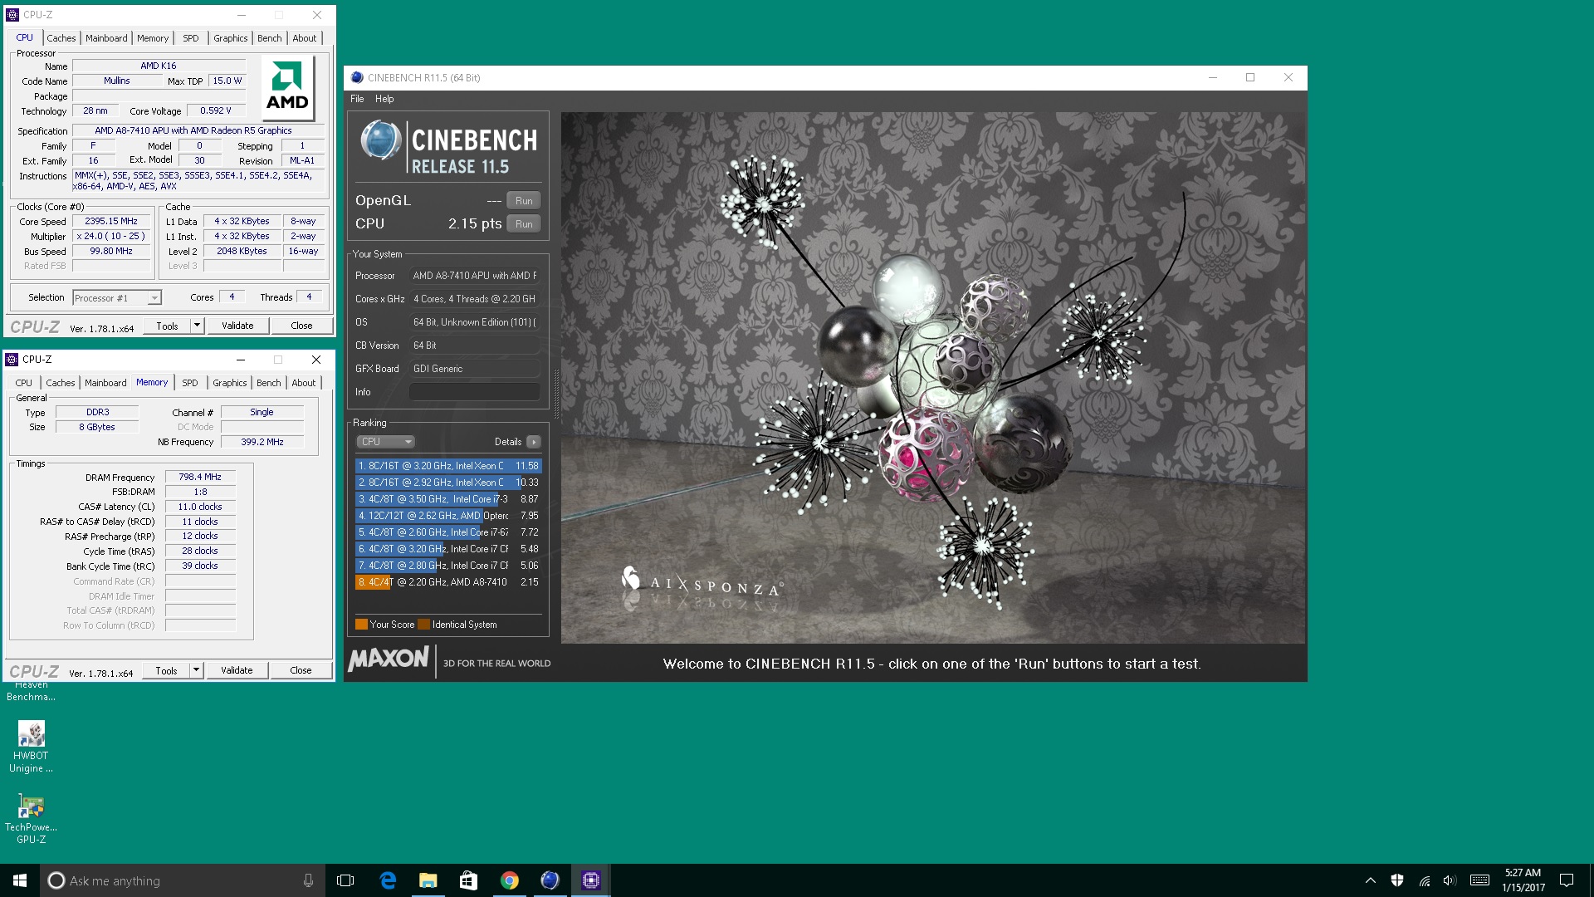This screenshot has height=897, width=1594.
Task: Click the Your Score orange legend swatch
Action: (361, 625)
